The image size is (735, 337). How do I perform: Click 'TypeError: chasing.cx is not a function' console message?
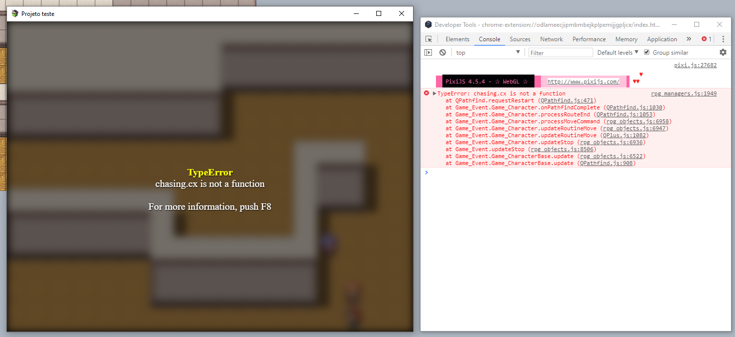click(x=502, y=93)
